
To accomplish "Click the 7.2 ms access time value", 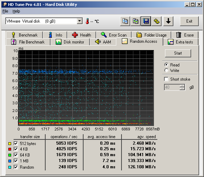I will pos(109,161).
